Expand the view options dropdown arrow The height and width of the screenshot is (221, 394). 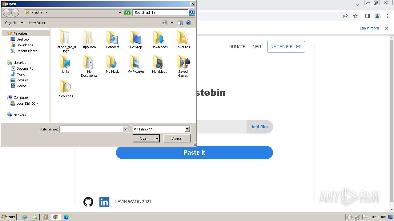point(172,23)
